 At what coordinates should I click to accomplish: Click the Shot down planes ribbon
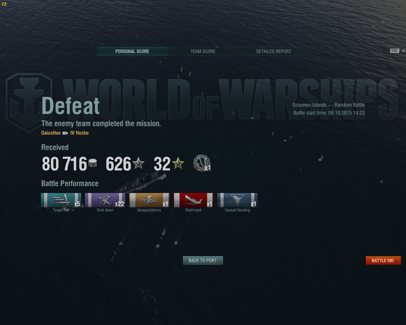(x=105, y=200)
